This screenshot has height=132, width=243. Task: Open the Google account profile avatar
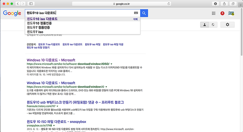231,13
